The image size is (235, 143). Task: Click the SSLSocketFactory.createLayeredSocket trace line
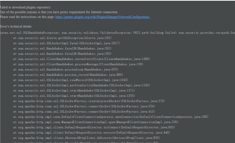point(89,101)
